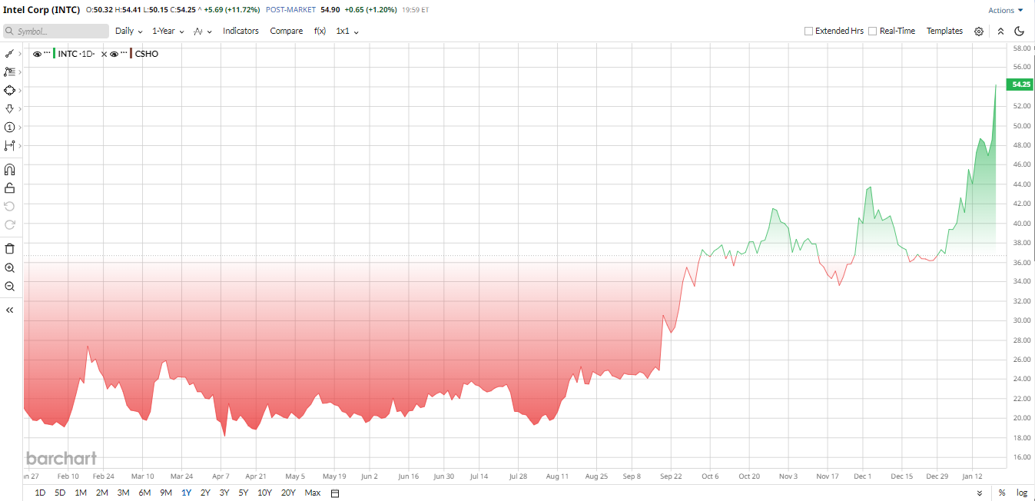Open the annotation text tools
Image resolution: width=1035 pixels, height=501 pixels.
point(9,71)
